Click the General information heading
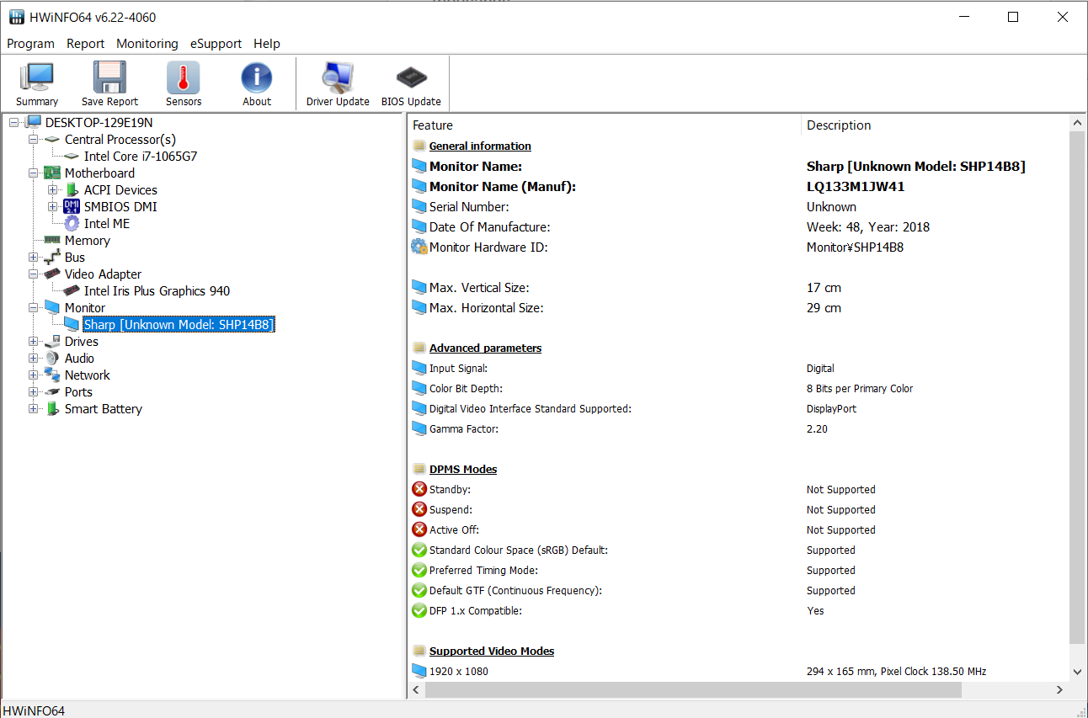 click(480, 146)
